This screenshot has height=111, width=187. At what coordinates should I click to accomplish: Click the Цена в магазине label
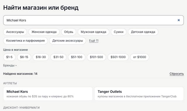point(15,50)
